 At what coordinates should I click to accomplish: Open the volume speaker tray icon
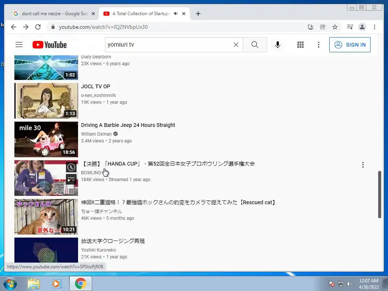[350, 284]
